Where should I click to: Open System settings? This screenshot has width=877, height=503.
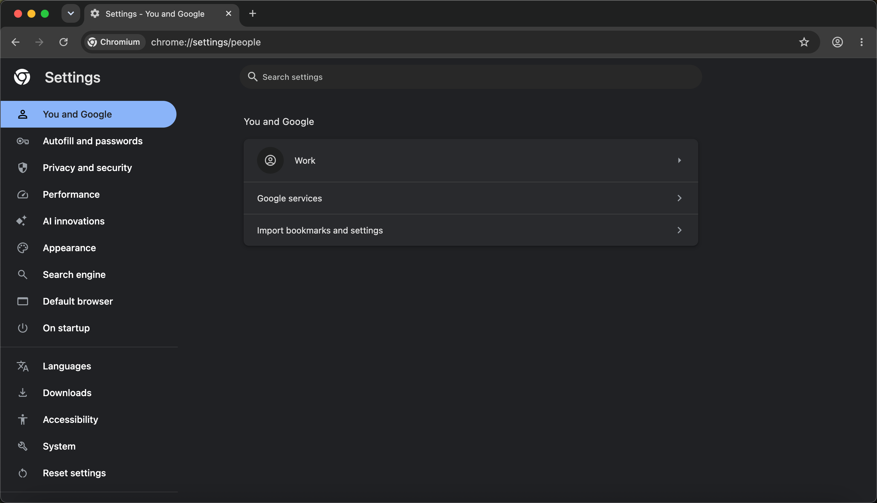point(89,446)
